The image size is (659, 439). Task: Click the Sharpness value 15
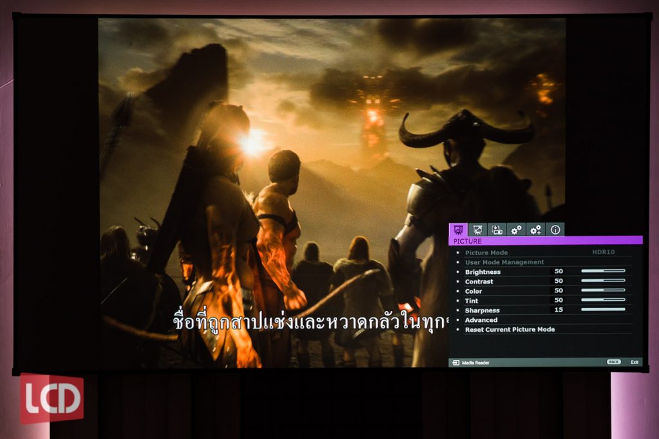[559, 310]
